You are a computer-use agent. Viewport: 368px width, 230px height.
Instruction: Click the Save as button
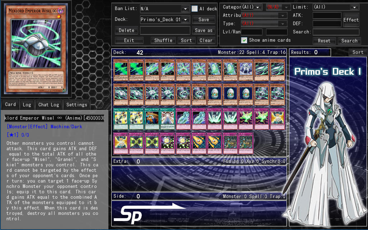pos(204,30)
